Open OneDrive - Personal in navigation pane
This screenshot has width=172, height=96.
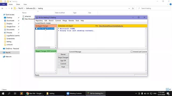tap(12, 49)
